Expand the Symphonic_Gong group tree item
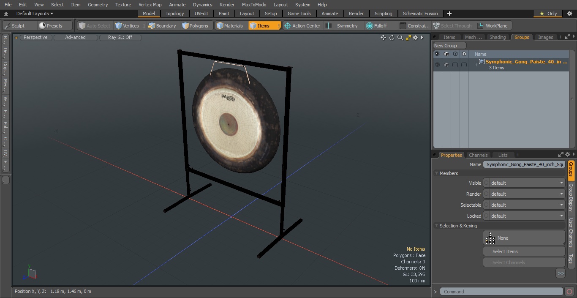The width and height of the screenshot is (577, 298). [476, 65]
